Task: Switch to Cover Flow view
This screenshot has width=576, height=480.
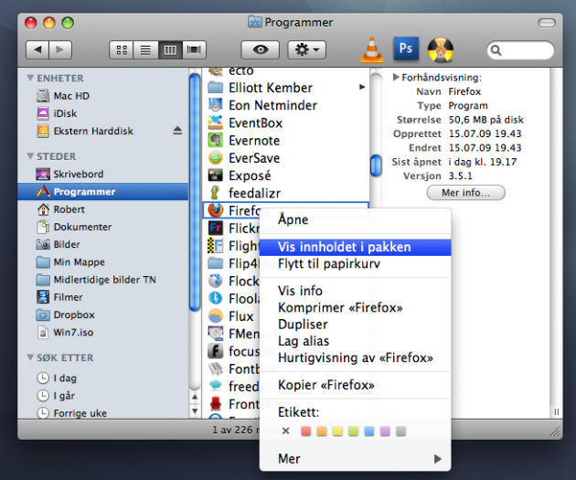Action: [194, 49]
